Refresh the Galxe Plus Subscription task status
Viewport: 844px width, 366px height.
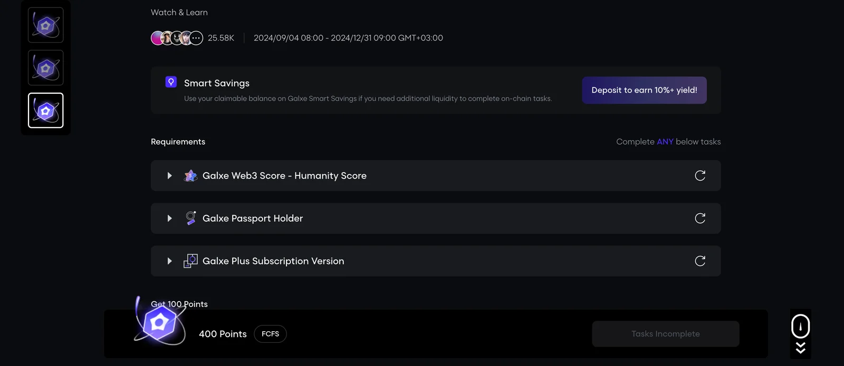pos(700,261)
